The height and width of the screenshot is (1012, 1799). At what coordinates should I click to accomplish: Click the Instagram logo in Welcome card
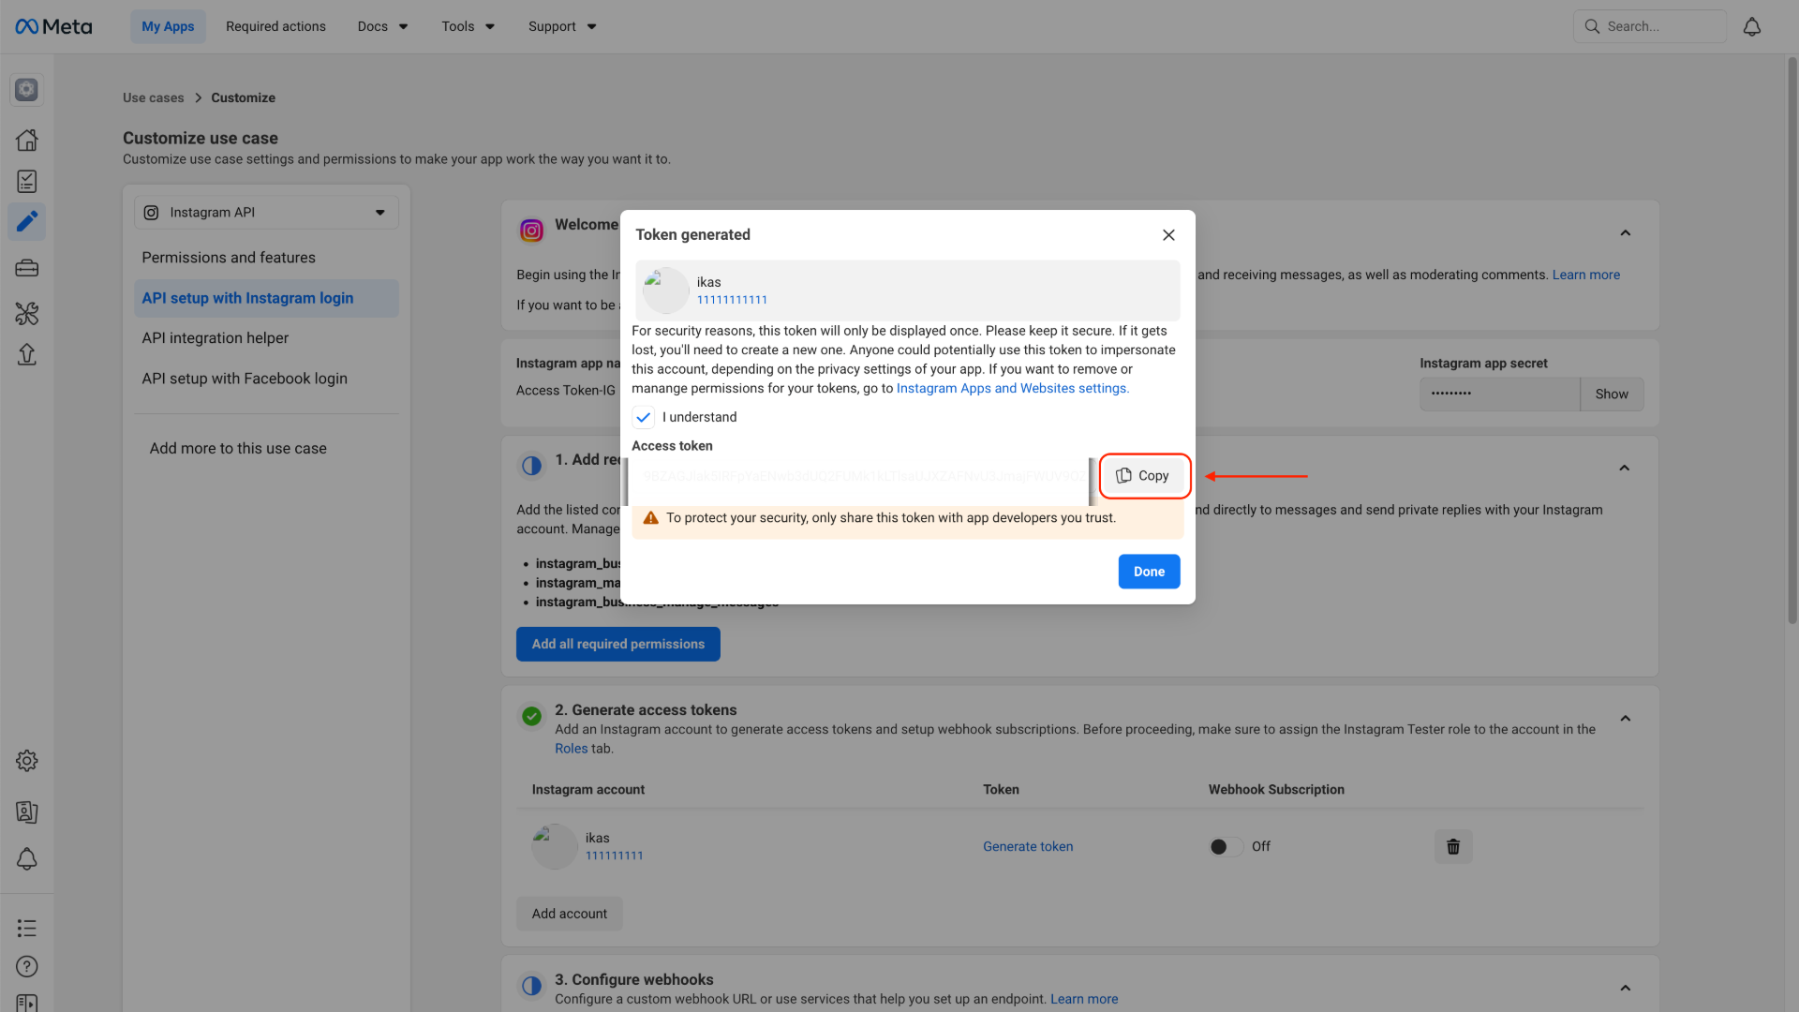[531, 231]
